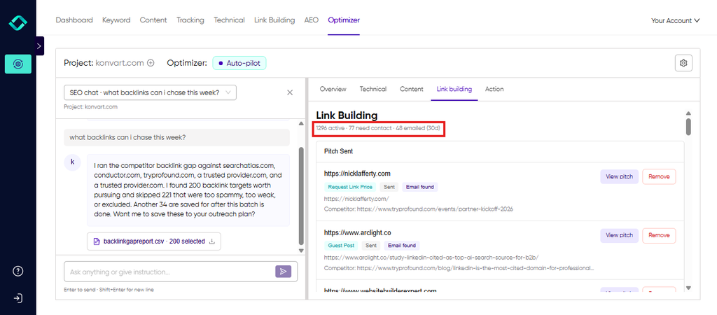Viewport: 717px width, 315px height.
Task: Open the optimizer target icon in the sidebar
Action: tap(18, 64)
